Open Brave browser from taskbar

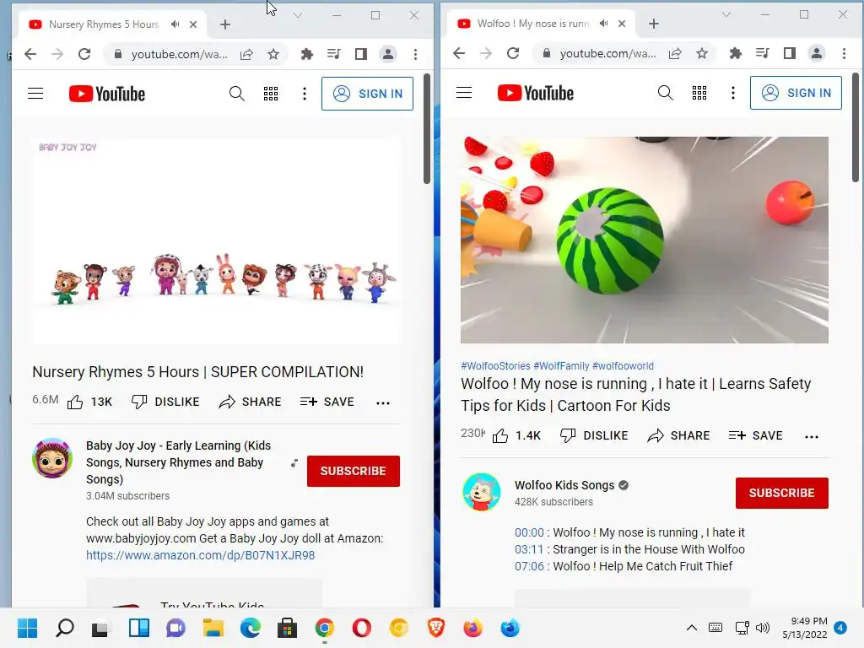(x=436, y=628)
